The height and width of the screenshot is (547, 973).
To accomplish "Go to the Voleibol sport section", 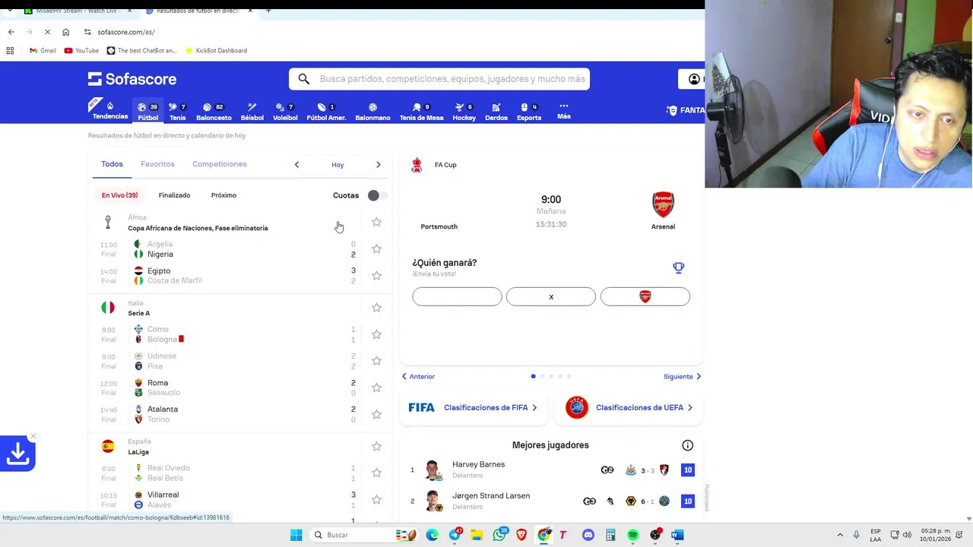I will tap(285, 112).
